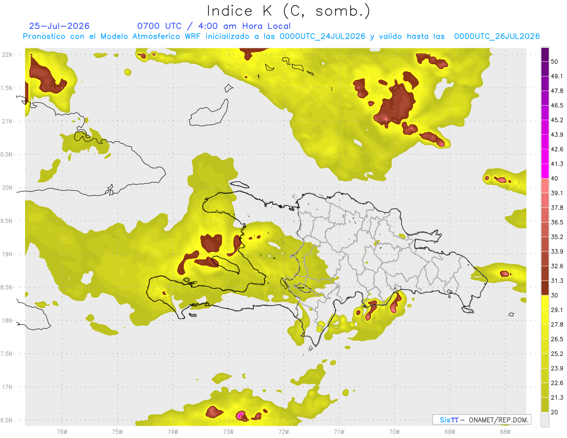Click the '41.3' color scale value

click(557, 164)
